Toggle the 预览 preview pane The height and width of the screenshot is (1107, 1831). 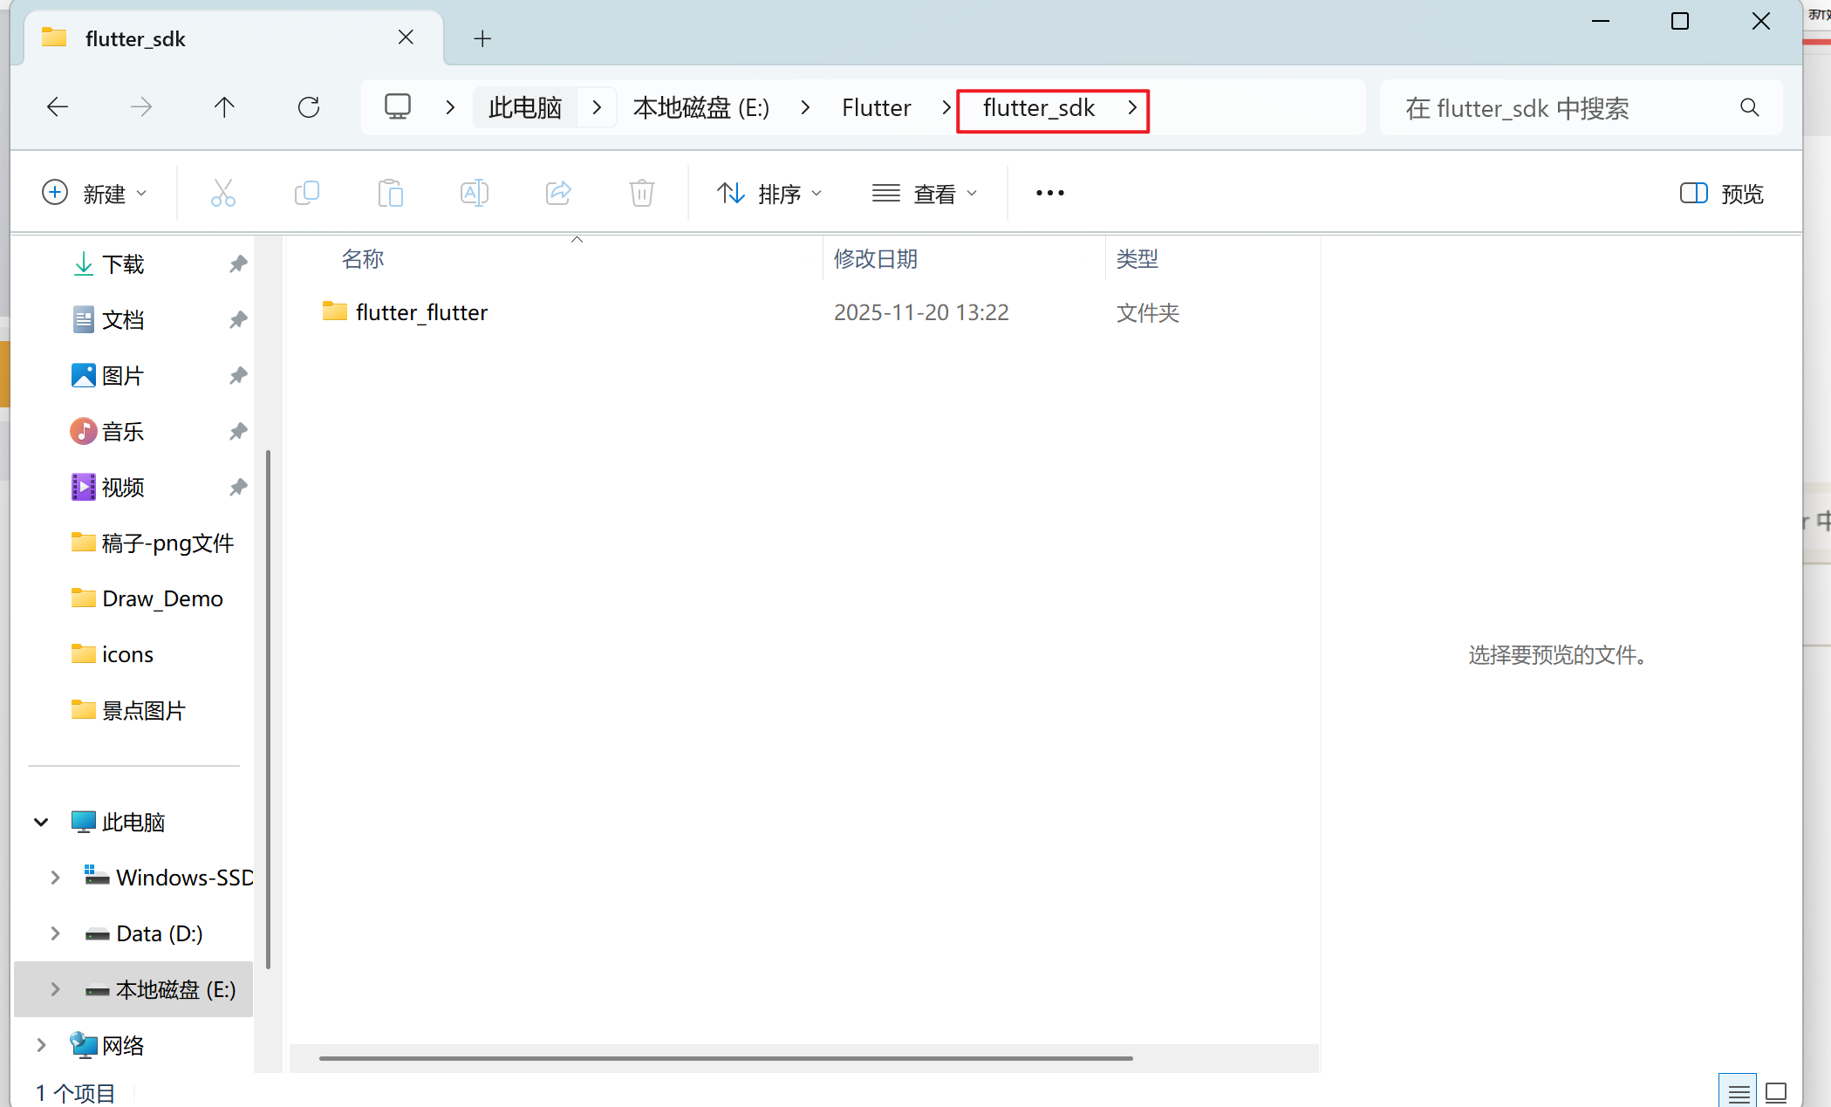pyautogui.click(x=1721, y=193)
